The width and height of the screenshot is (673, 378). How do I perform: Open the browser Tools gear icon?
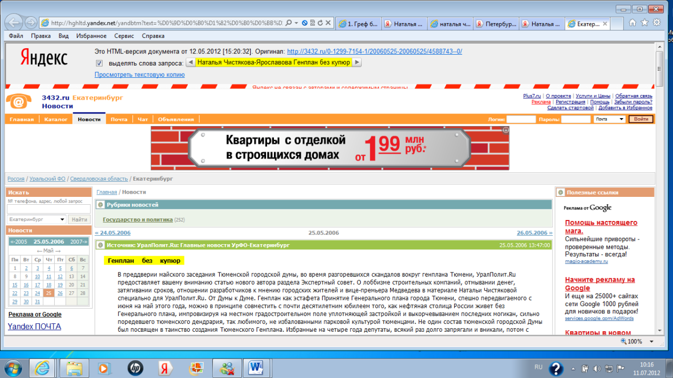[656, 23]
